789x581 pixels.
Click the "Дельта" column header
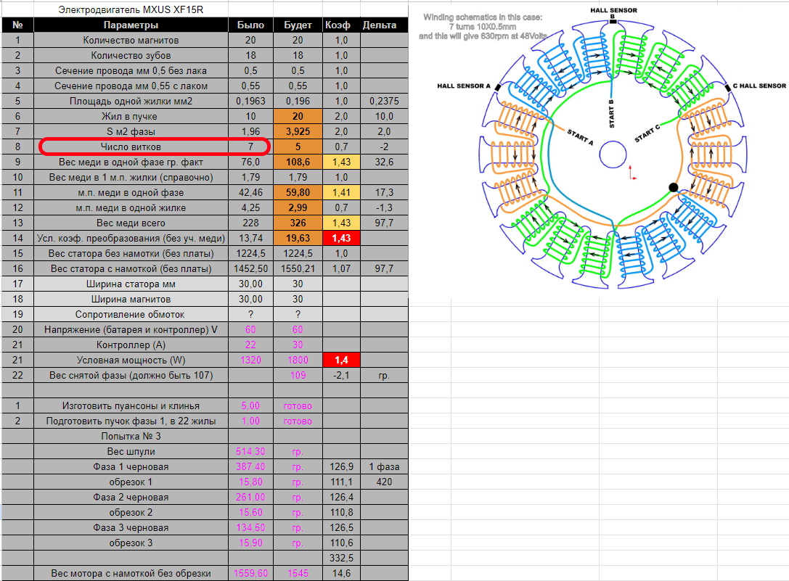(384, 25)
